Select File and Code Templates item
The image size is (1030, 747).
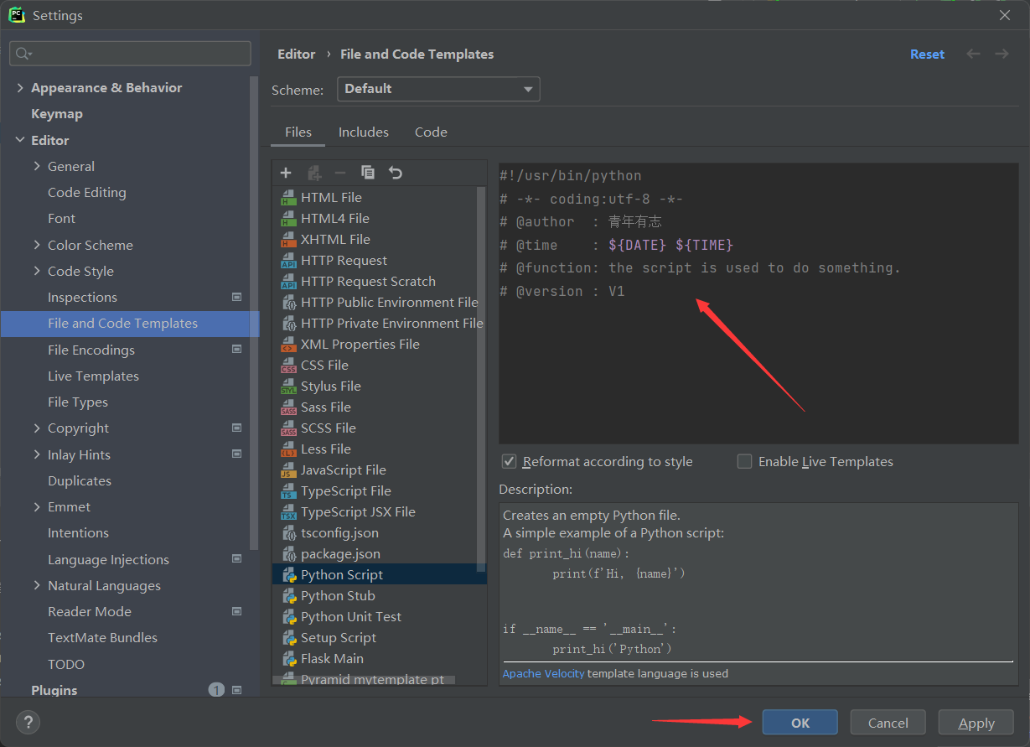click(130, 324)
